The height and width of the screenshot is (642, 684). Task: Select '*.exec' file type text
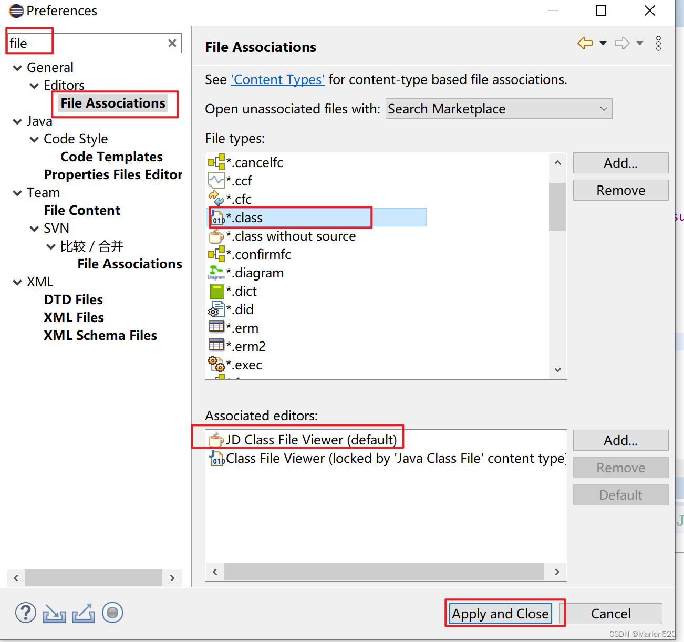pyautogui.click(x=244, y=365)
